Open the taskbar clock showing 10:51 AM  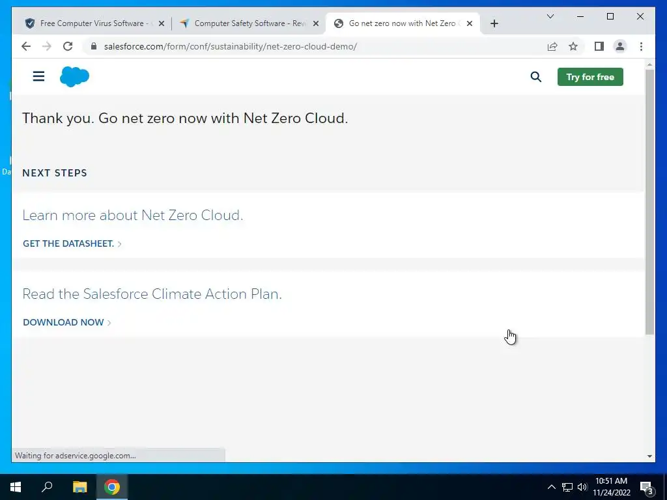tap(611, 487)
